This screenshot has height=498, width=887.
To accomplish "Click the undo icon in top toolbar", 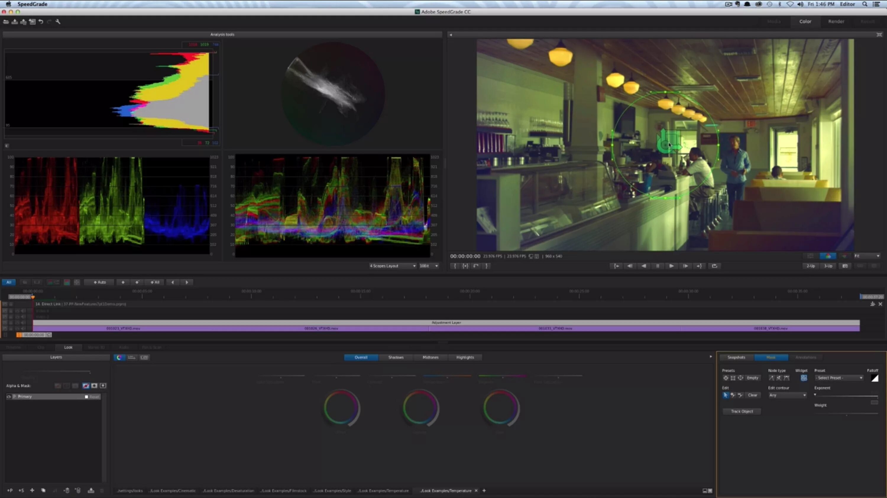I will pos(41,22).
